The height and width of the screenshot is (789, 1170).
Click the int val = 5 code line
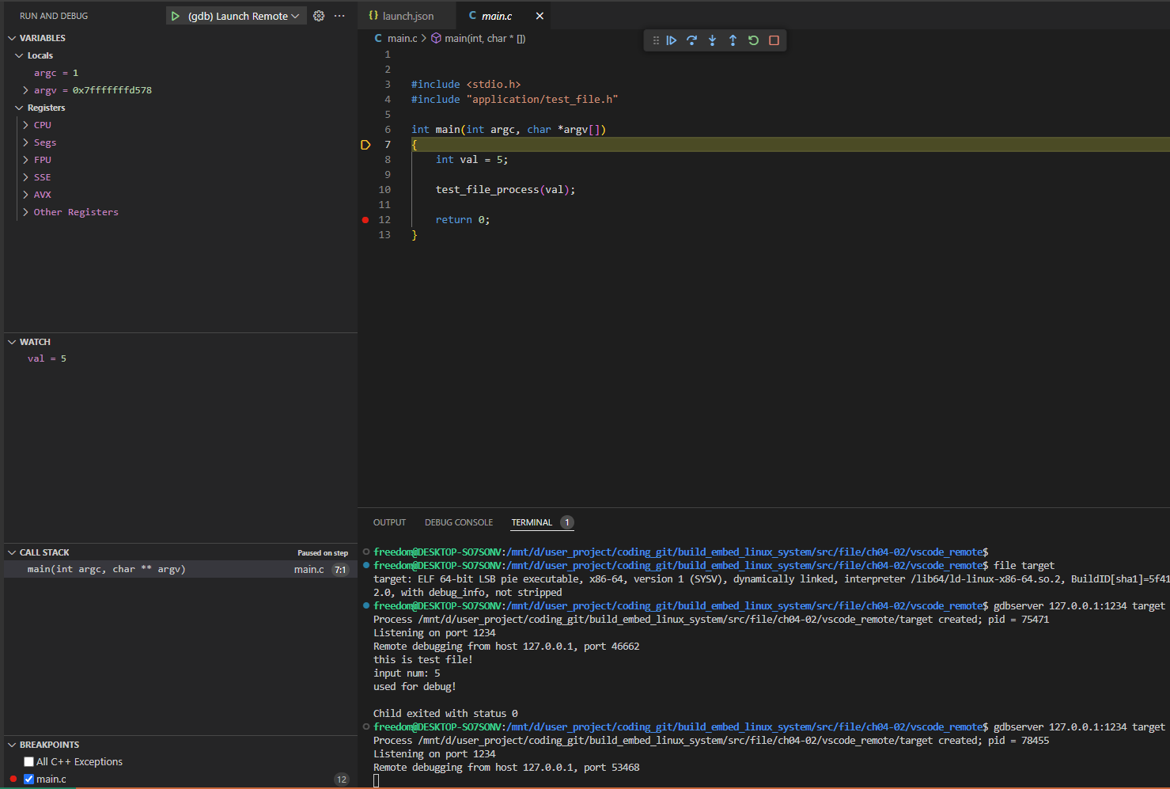click(471, 160)
